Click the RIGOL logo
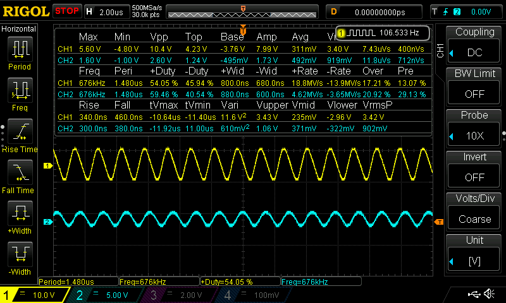This screenshot has width=506, height=303. (x=26, y=11)
